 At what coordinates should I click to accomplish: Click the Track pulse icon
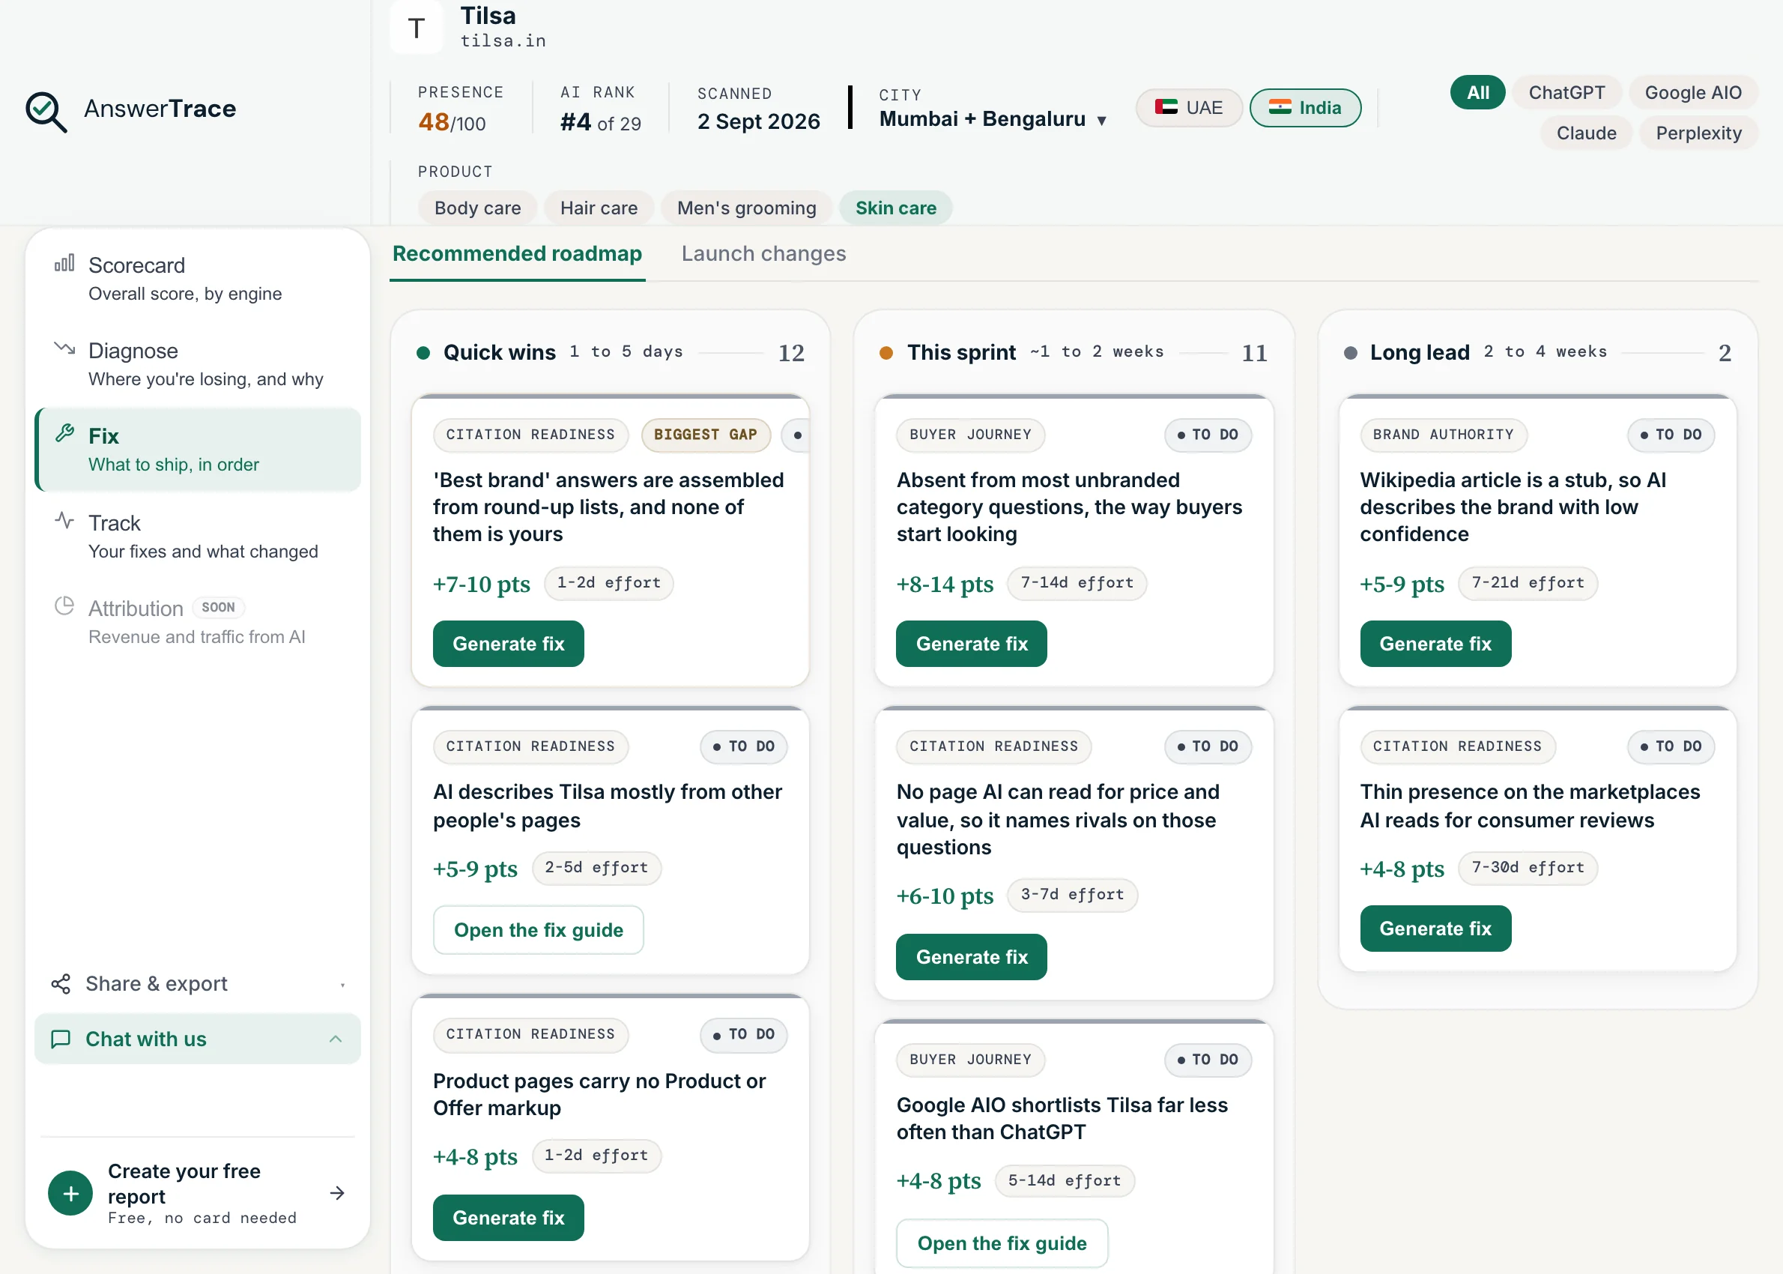click(64, 520)
